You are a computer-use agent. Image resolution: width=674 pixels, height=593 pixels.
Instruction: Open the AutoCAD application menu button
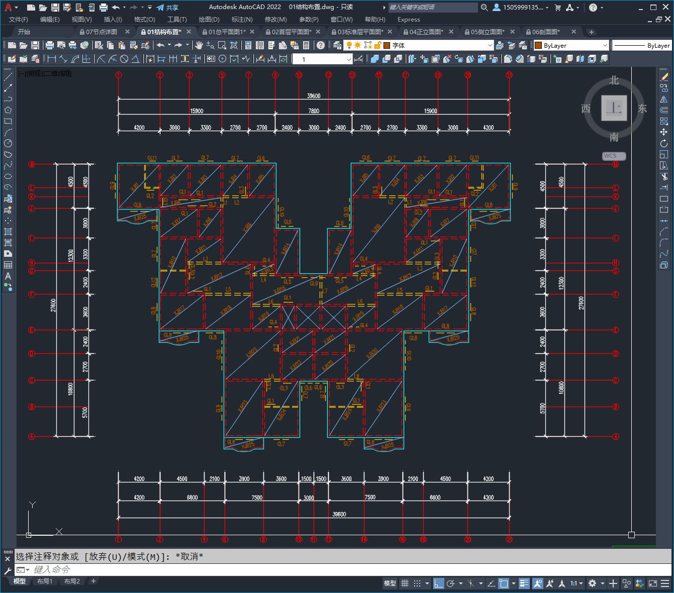[10, 8]
